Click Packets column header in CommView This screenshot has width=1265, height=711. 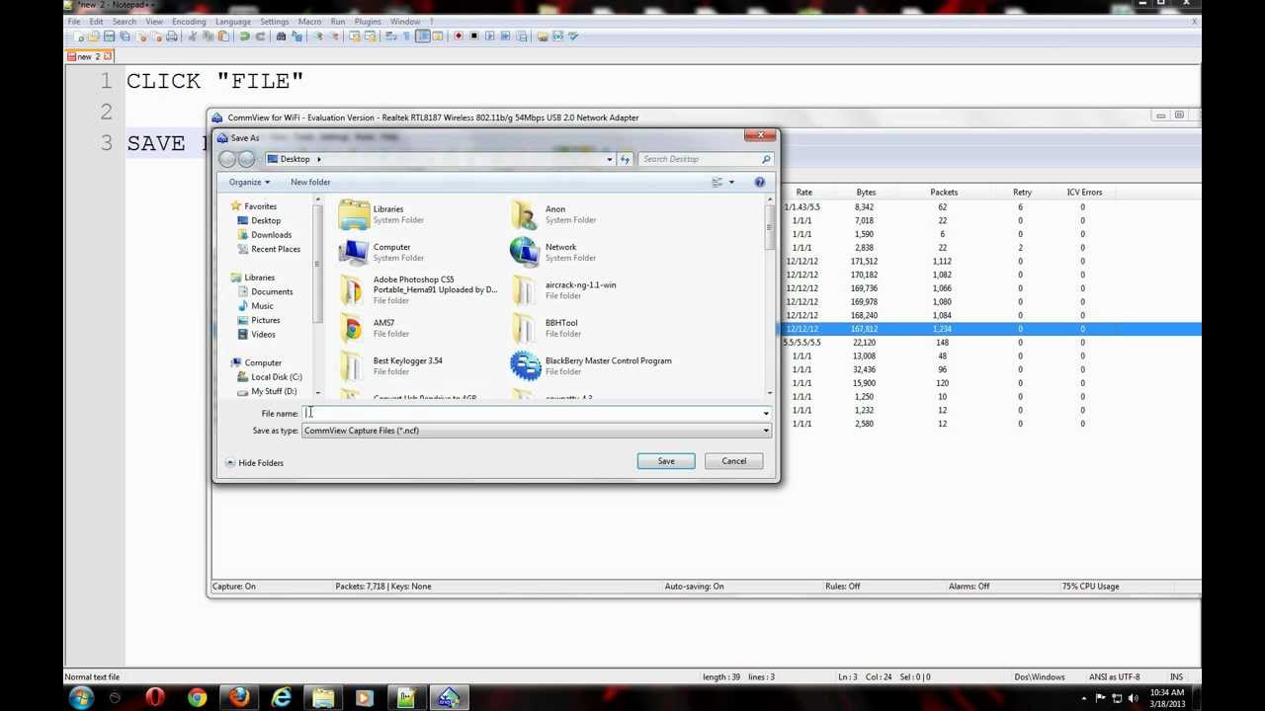click(944, 193)
